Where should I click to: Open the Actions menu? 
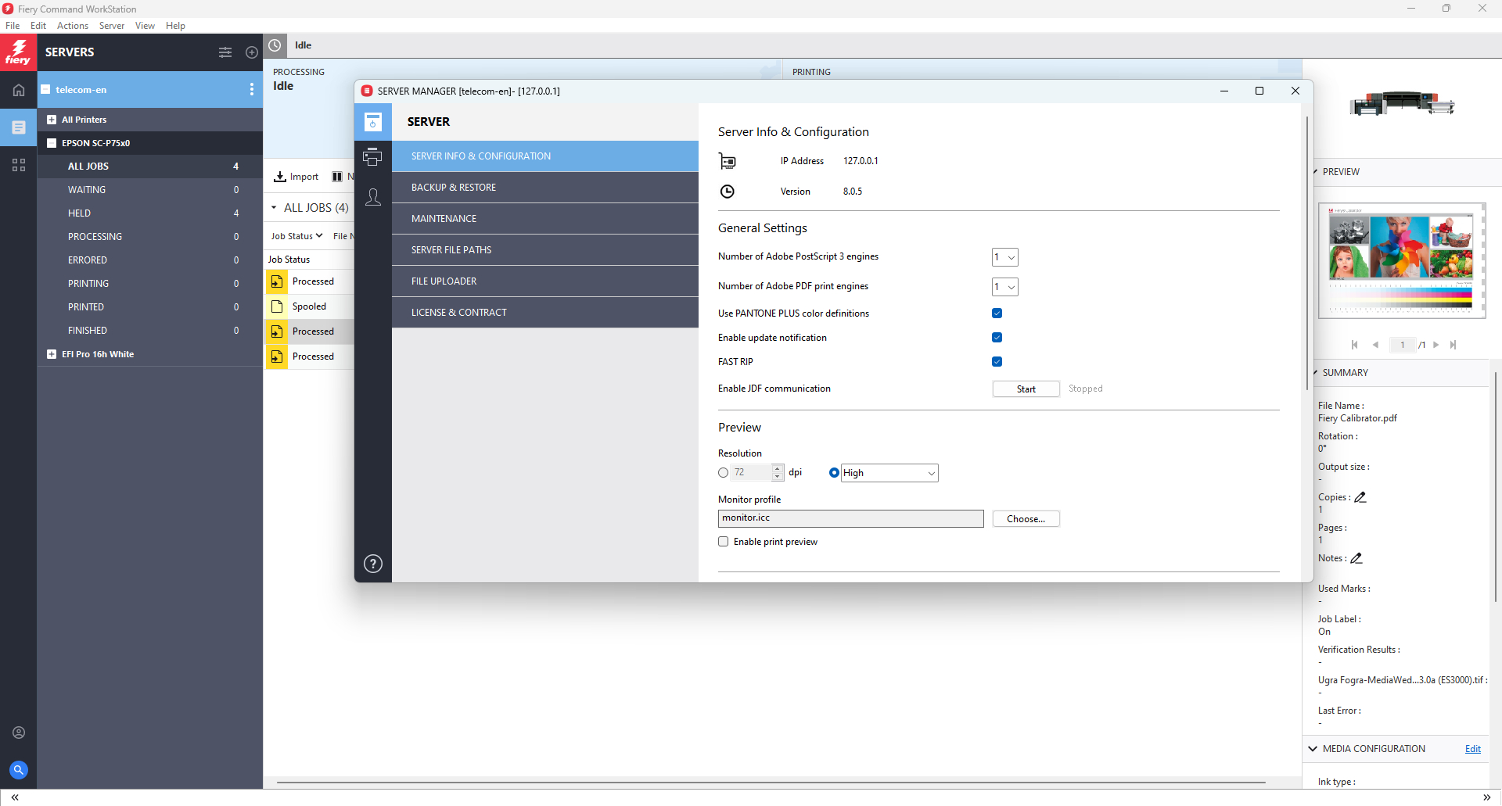[73, 26]
